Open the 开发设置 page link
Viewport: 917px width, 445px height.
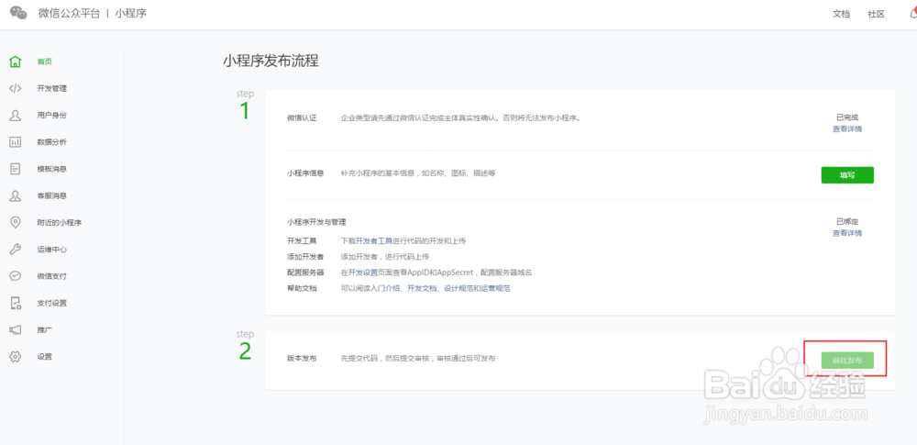[x=362, y=273]
